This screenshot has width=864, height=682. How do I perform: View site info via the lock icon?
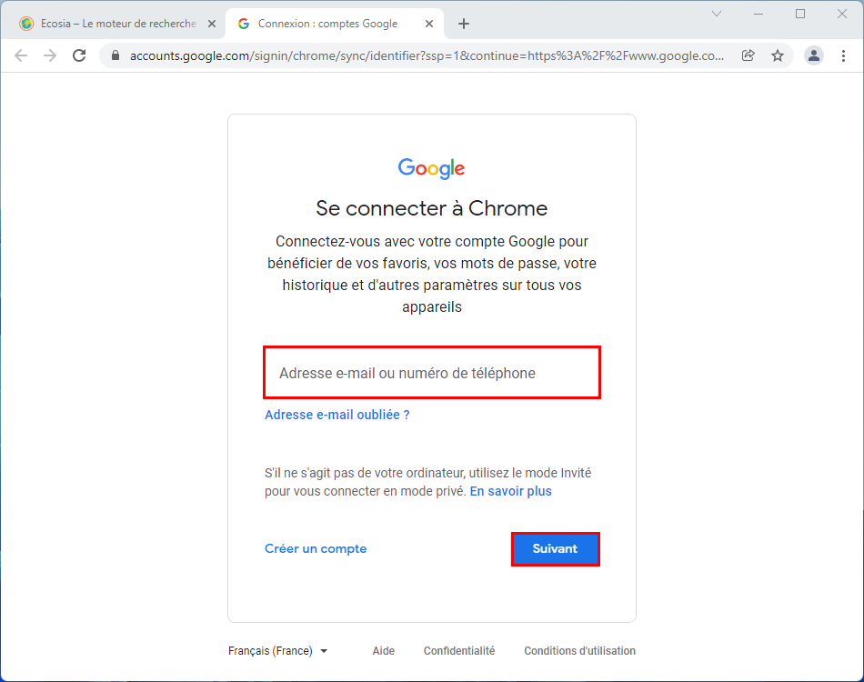116,55
